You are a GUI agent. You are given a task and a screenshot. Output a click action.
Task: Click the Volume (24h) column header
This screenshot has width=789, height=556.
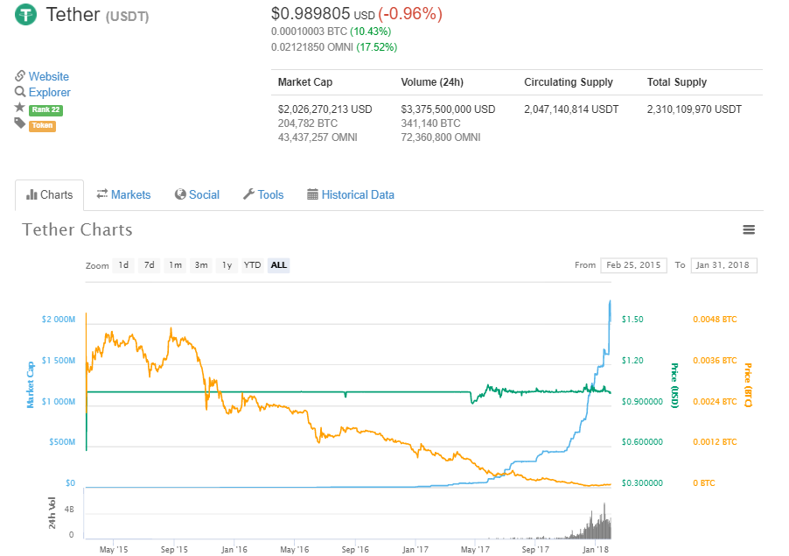pyautogui.click(x=432, y=82)
